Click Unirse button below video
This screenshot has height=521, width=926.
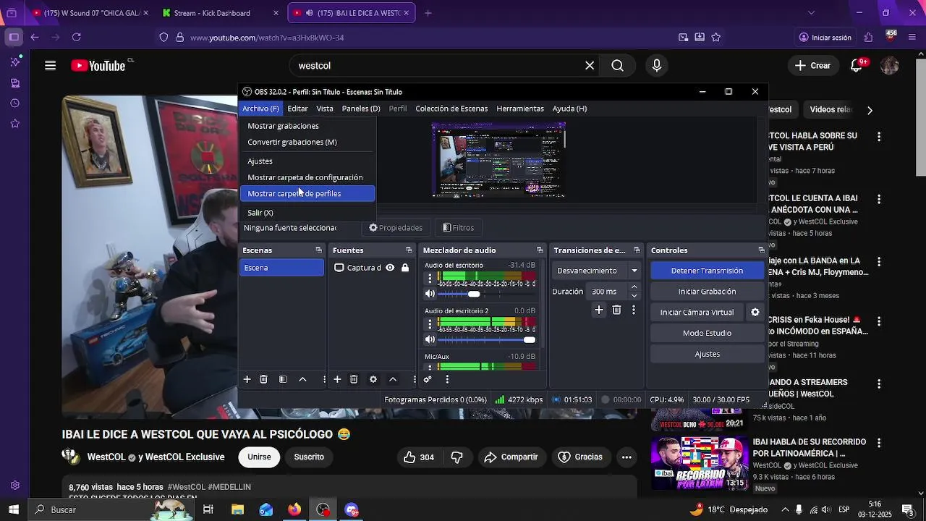tap(259, 457)
